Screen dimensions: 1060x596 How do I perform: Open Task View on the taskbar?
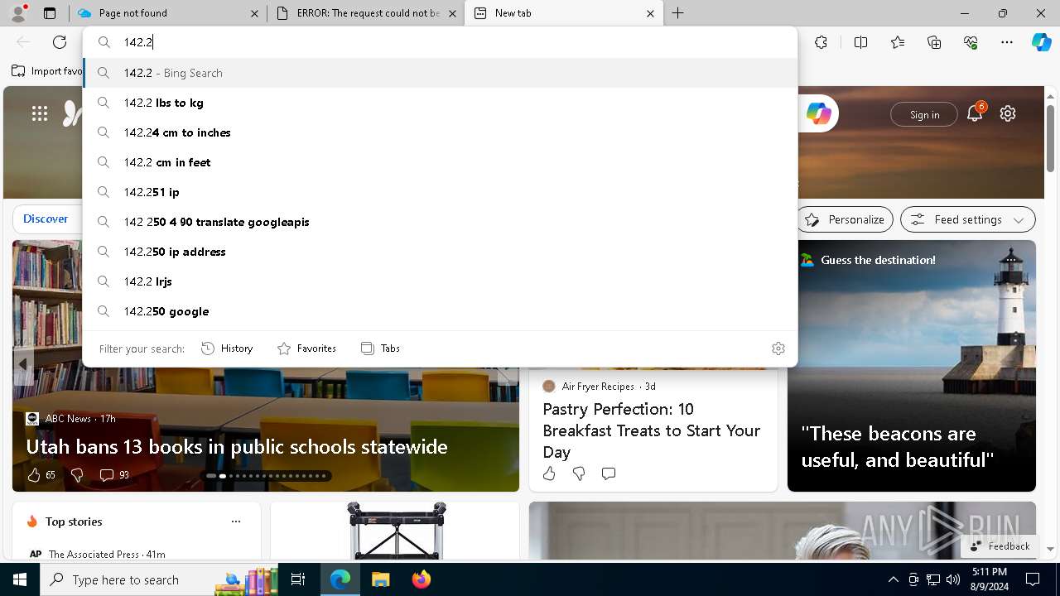pos(298,579)
